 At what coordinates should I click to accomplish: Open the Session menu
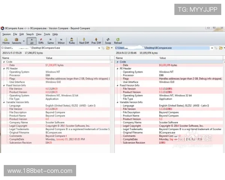pyautogui.click(x=6, y=34)
